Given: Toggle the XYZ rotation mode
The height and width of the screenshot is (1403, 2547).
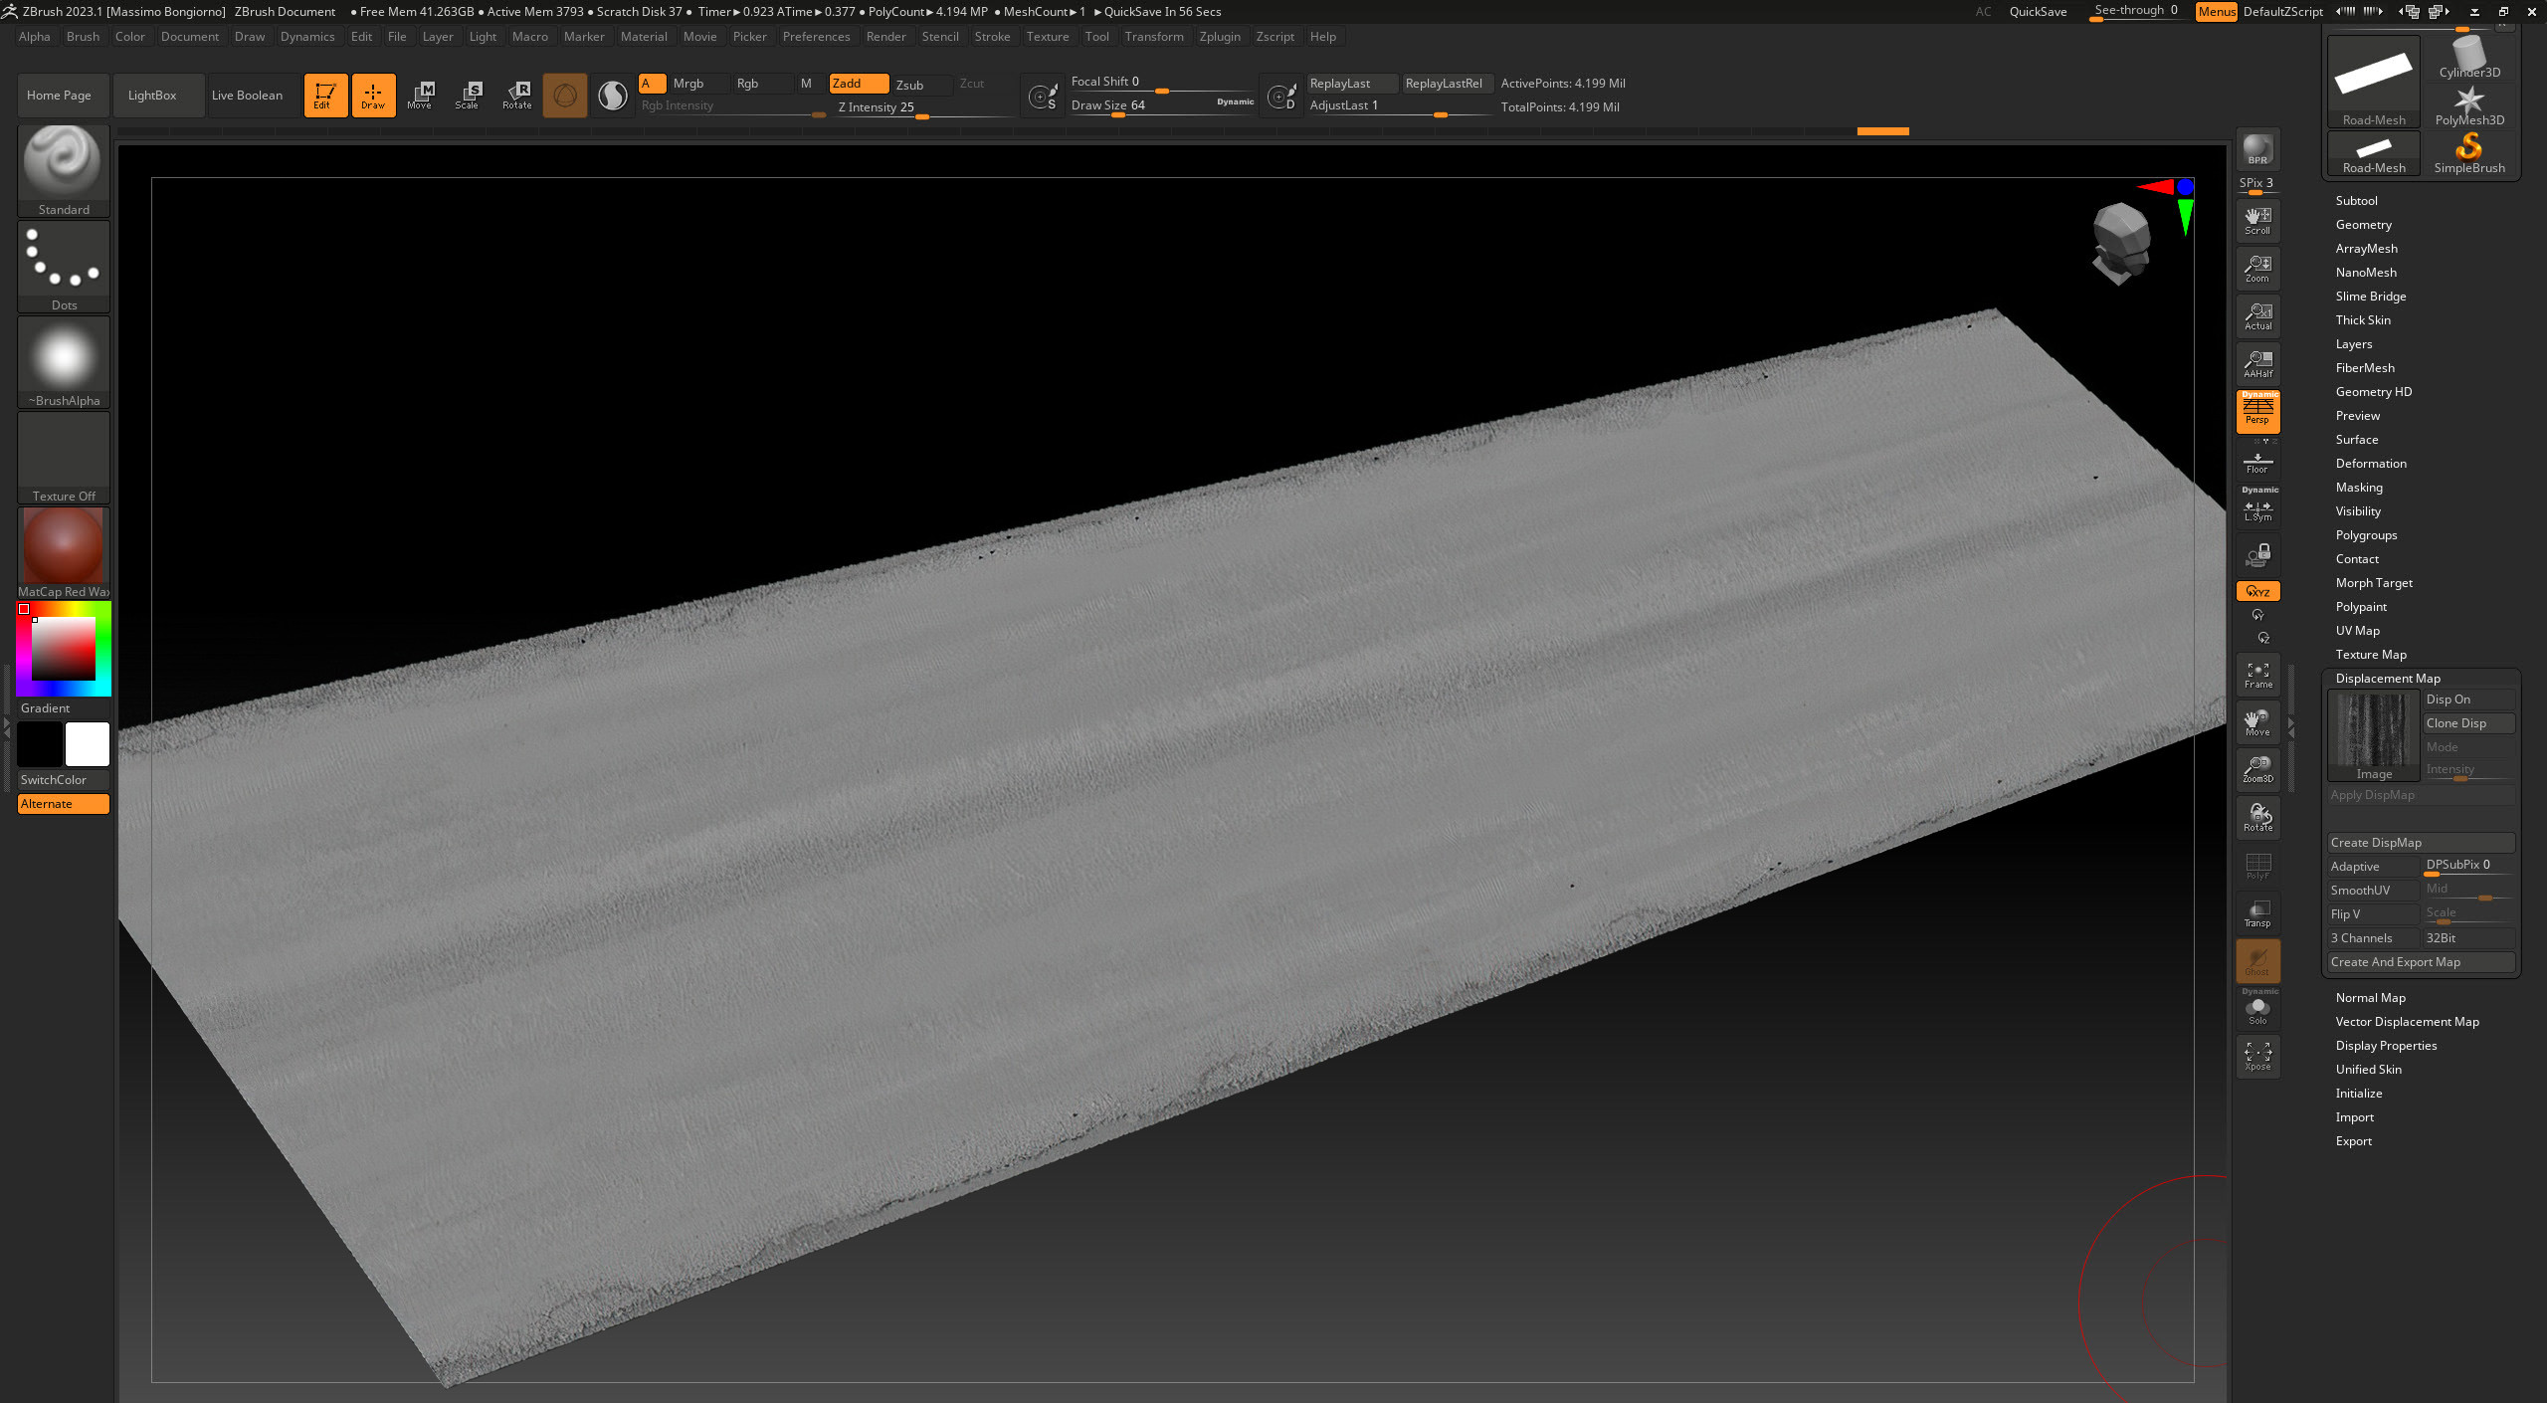Looking at the screenshot, I should [2257, 591].
